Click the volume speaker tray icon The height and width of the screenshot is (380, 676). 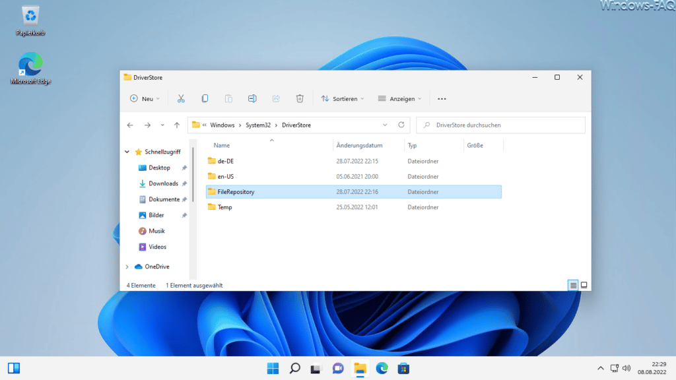coord(626,368)
